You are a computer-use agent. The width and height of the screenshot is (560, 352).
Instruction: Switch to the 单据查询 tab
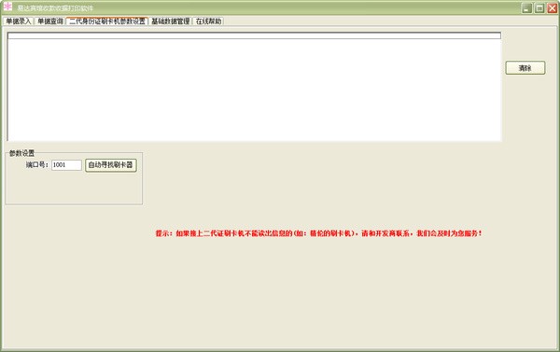(50, 21)
